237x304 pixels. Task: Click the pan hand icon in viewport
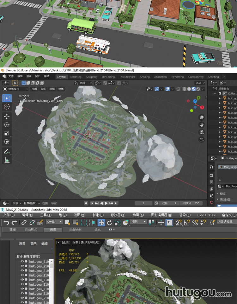coord(202,125)
